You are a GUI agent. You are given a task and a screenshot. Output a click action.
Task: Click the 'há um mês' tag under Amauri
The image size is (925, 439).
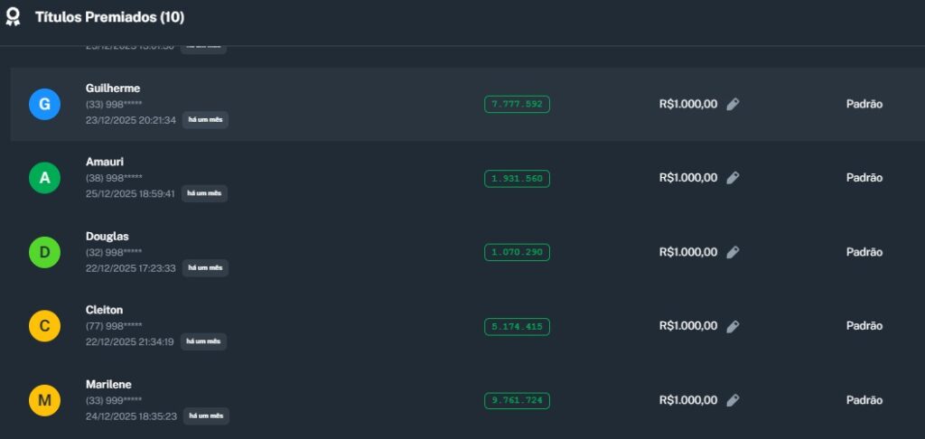(204, 193)
